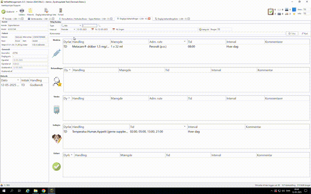Click the Ryd button
This screenshot has width=311, height=194.
[305, 33]
